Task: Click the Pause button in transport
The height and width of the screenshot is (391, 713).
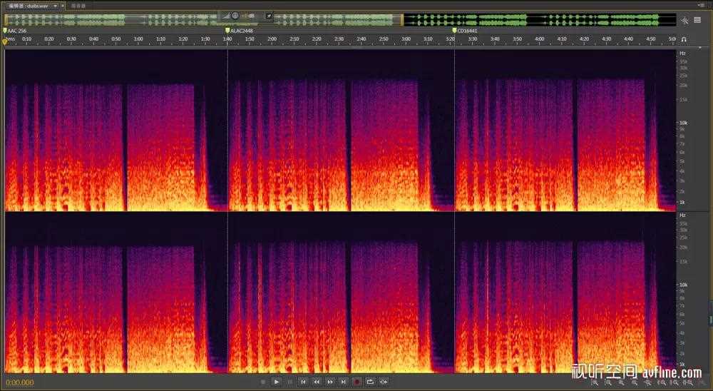Action: tap(289, 382)
